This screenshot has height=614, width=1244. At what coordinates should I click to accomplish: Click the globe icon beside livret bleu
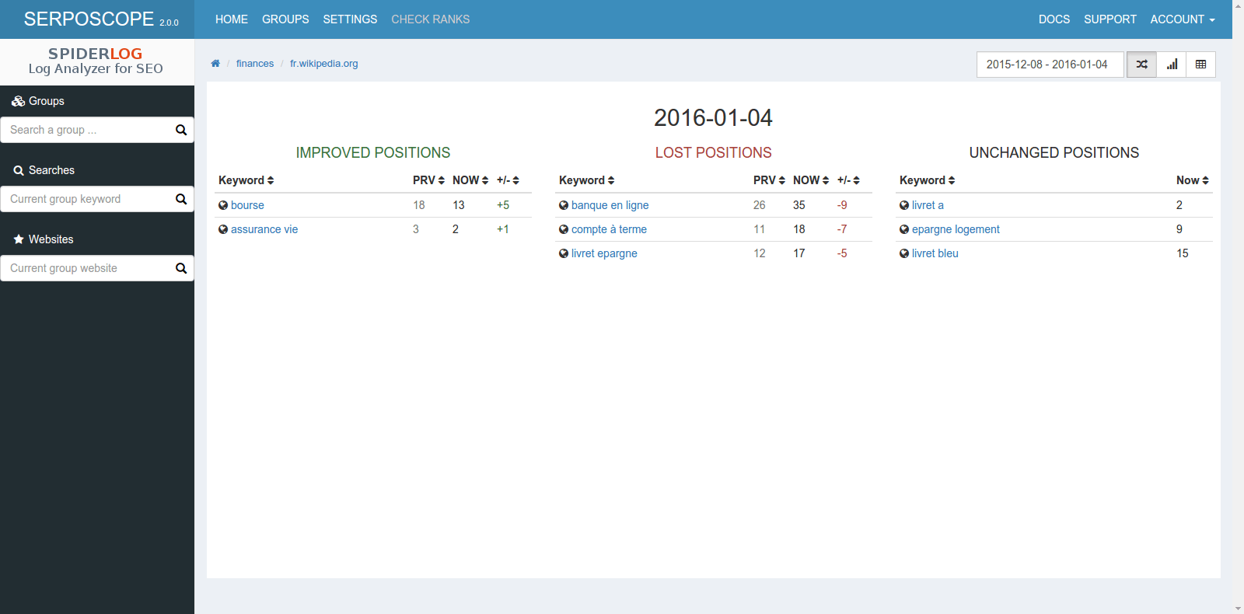click(x=904, y=253)
